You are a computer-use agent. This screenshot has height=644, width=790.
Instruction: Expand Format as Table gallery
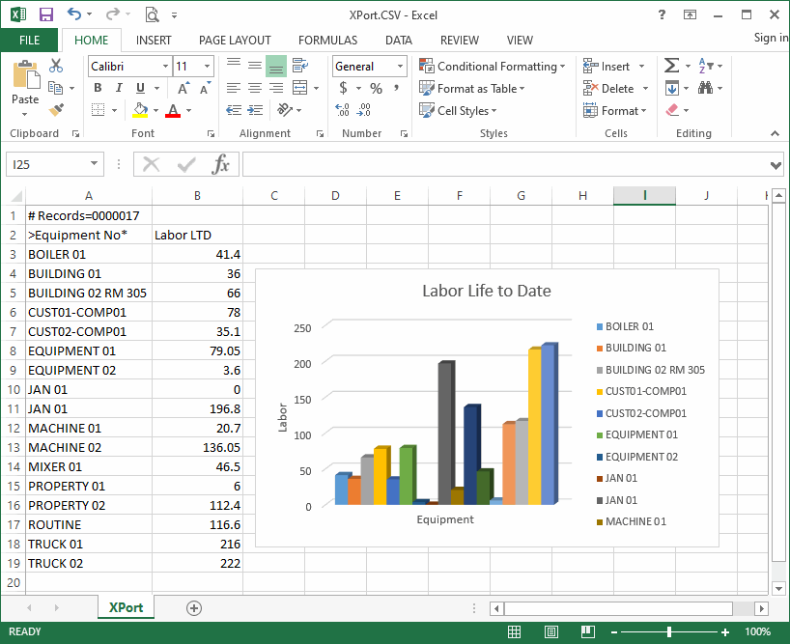[472, 88]
